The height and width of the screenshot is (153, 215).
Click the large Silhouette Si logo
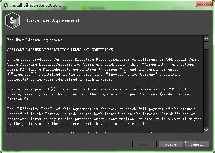[x=13, y=20]
